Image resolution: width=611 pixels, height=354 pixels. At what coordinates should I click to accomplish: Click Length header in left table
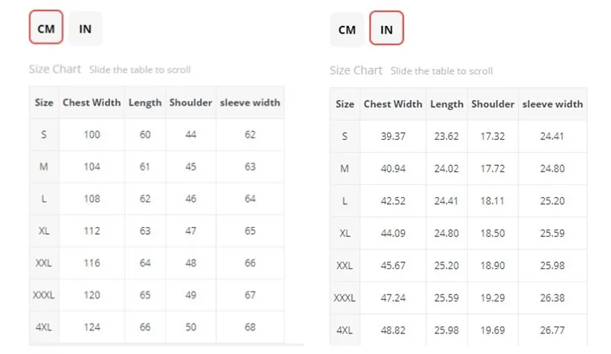tap(145, 102)
